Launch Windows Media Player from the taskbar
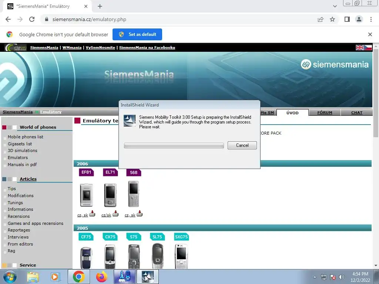 55,277
